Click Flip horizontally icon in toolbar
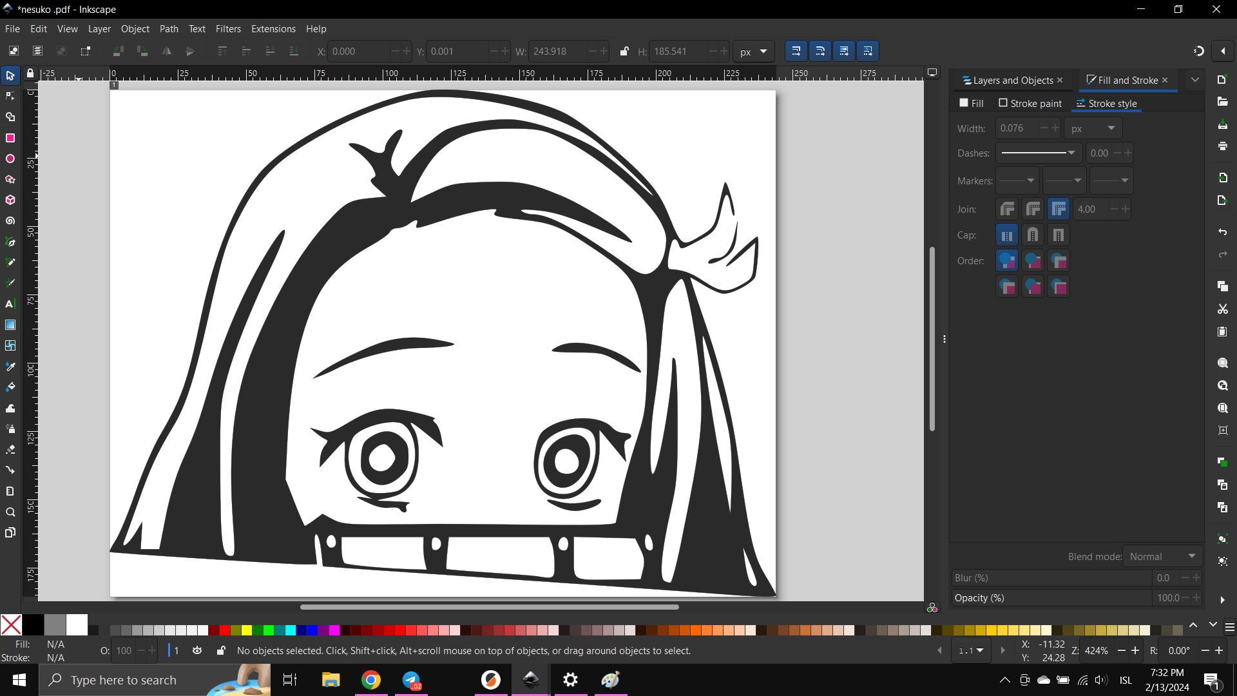Viewport: 1237px width, 696px height. pos(166,52)
